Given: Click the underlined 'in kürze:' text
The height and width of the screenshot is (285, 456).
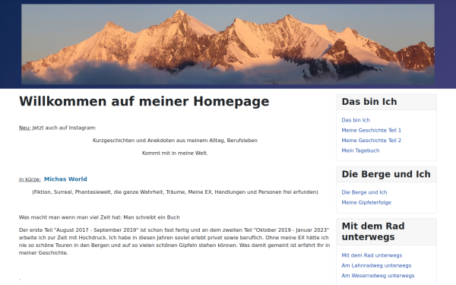Looking at the screenshot, I should [x=30, y=179].
